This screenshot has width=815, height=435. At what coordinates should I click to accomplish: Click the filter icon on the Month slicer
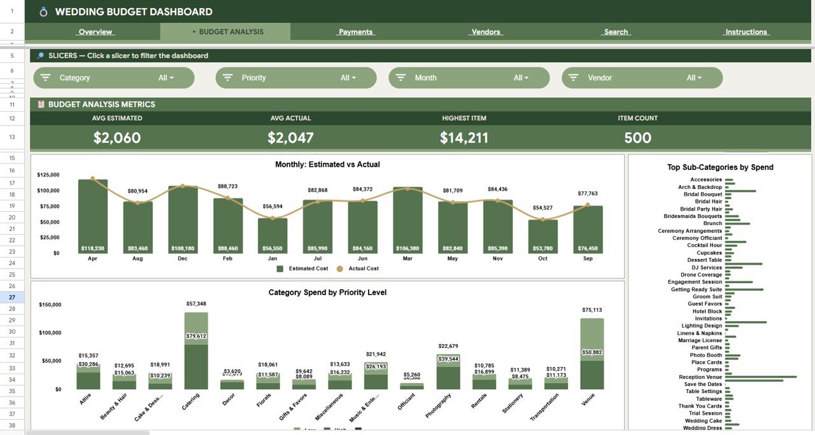400,77
